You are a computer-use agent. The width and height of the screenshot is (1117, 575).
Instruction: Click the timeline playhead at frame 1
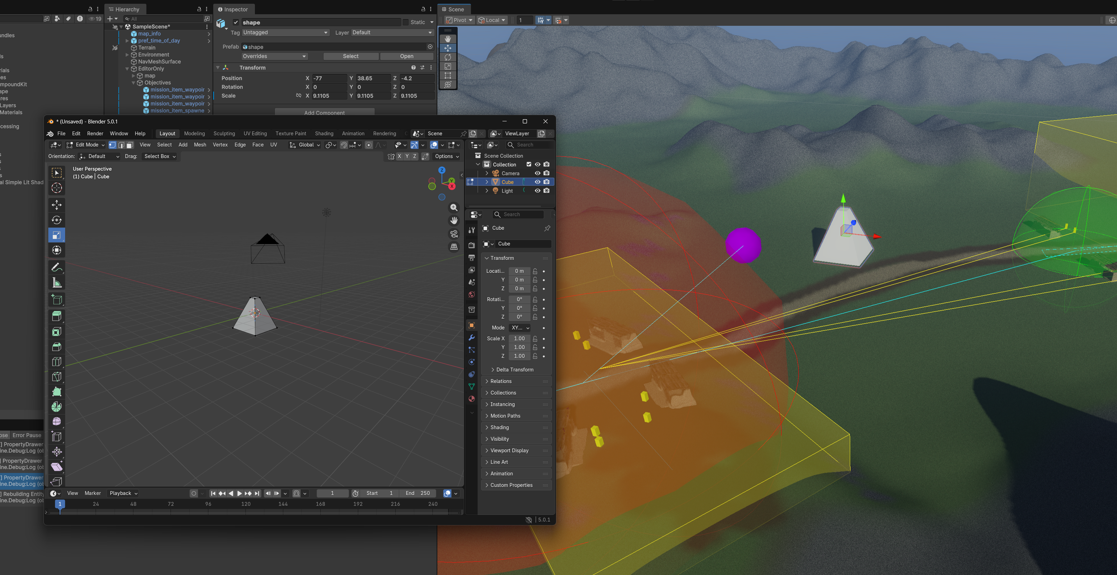60,504
